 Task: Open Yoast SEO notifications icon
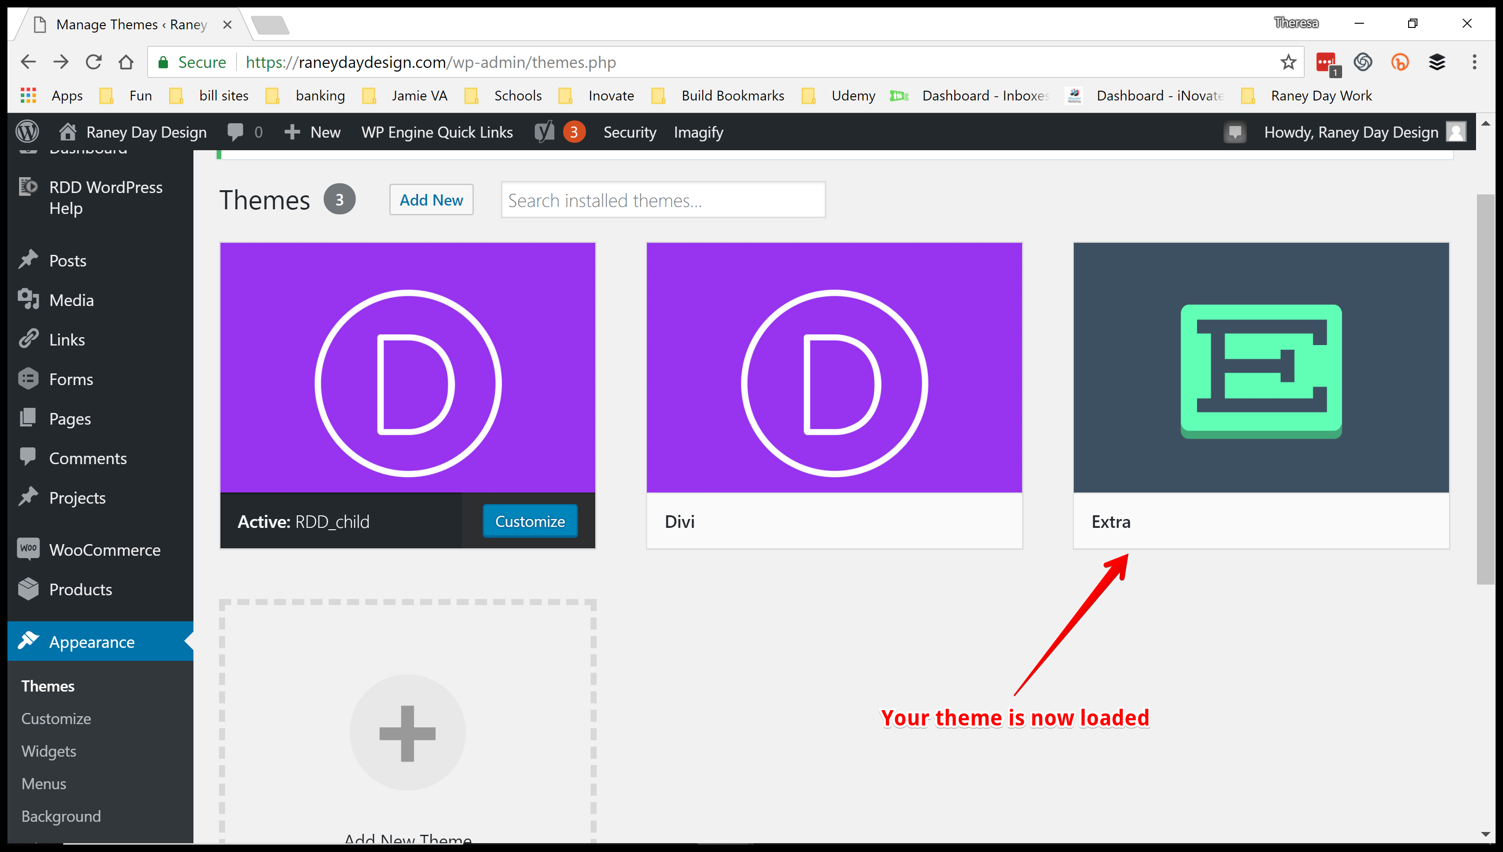click(x=559, y=132)
